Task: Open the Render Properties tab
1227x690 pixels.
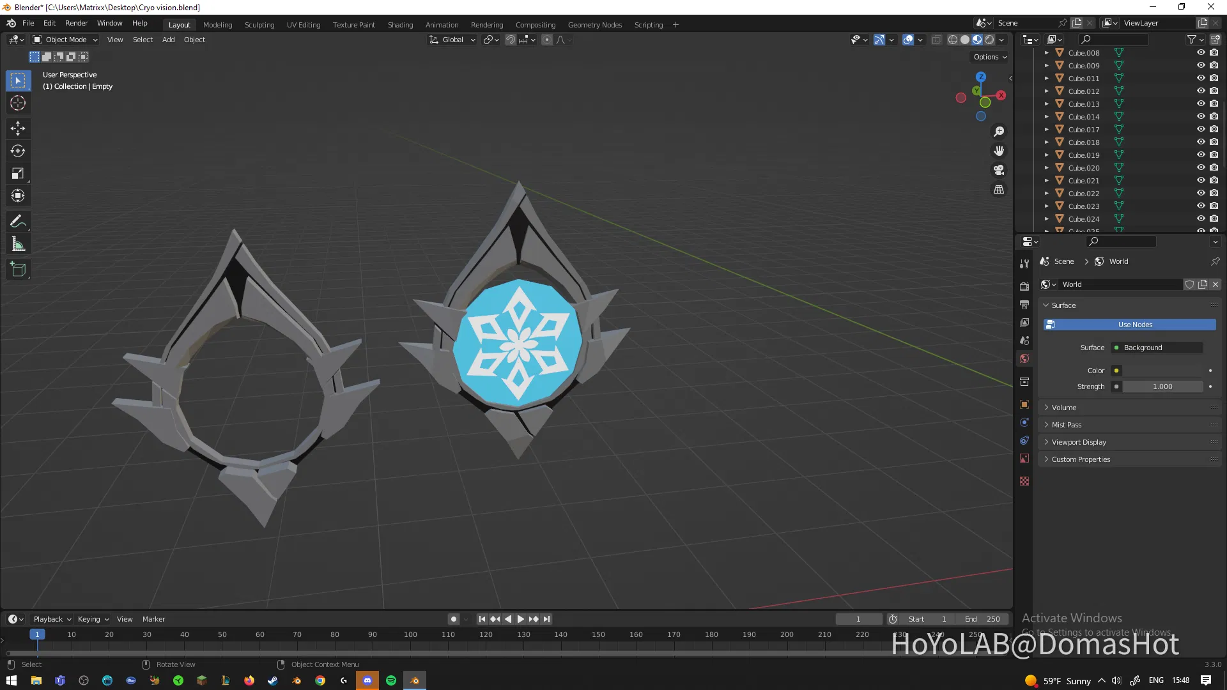Action: [1024, 286]
